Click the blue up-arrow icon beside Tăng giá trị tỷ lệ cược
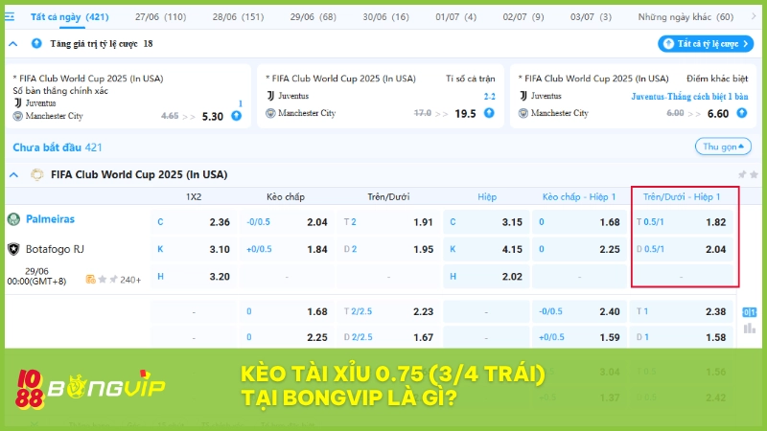The height and width of the screenshot is (431, 767). tap(36, 43)
